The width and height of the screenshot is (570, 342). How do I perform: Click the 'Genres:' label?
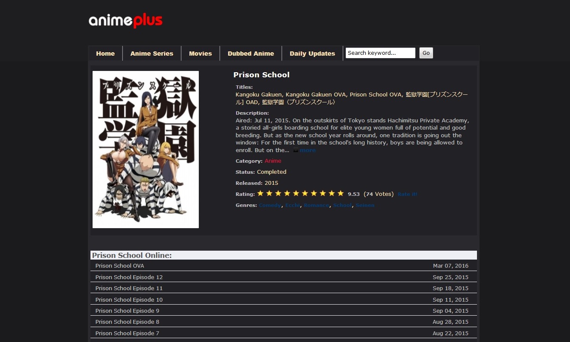(x=246, y=205)
